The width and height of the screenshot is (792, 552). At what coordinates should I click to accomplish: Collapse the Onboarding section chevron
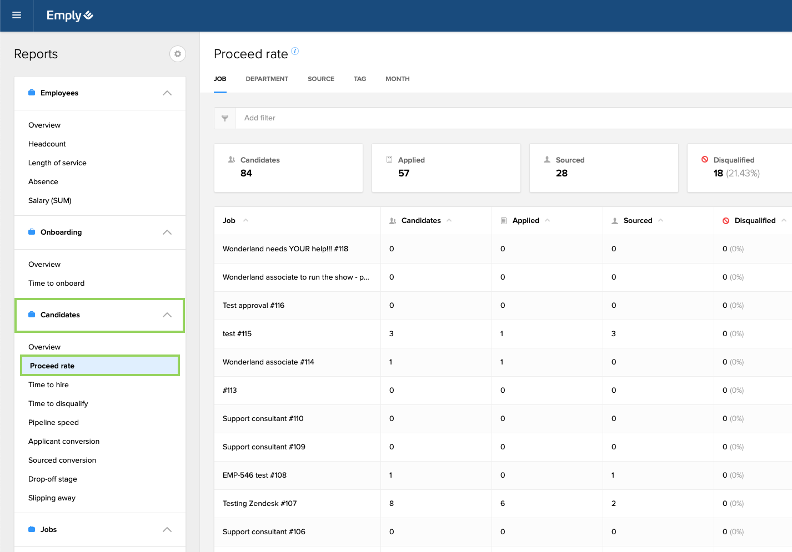coord(167,232)
